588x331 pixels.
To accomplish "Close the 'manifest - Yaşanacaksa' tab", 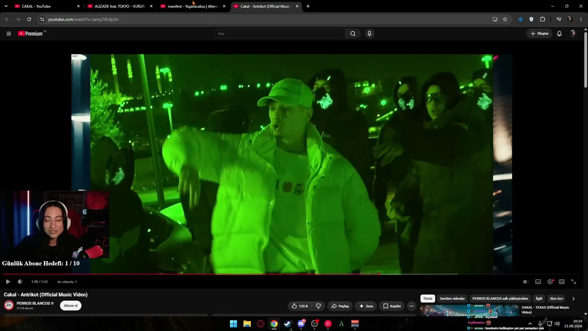I will pyautogui.click(x=224, y=6).
